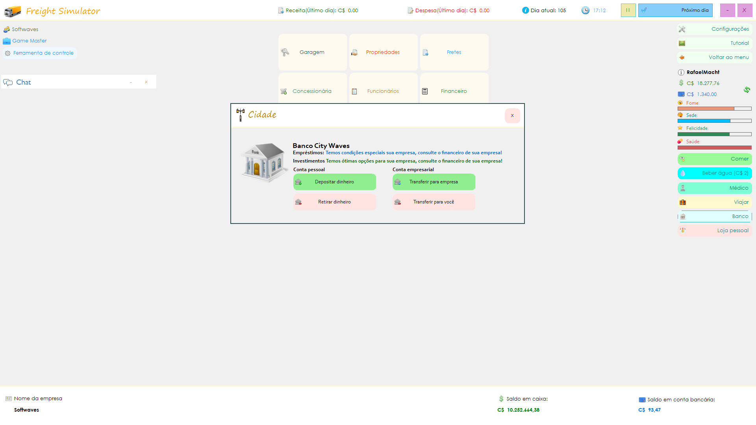Open the Garagem tile

click(x=312, y=52)
